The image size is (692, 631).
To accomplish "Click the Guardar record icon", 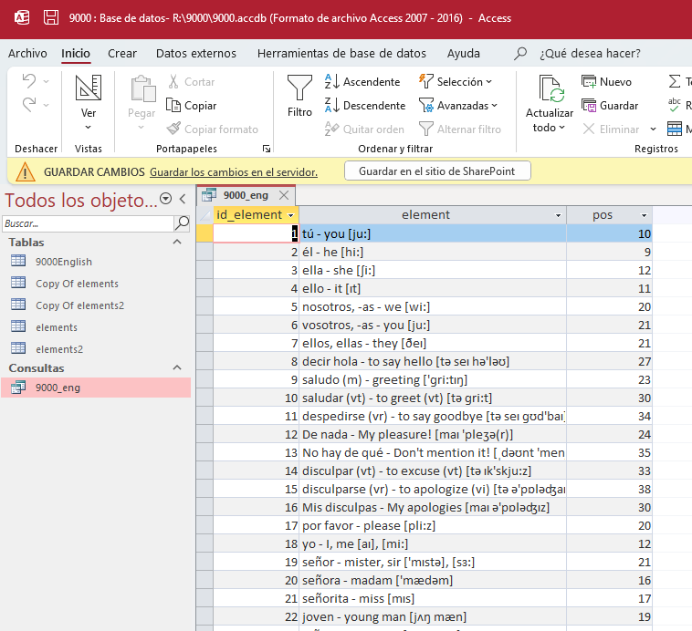I will tap(610, 106).
